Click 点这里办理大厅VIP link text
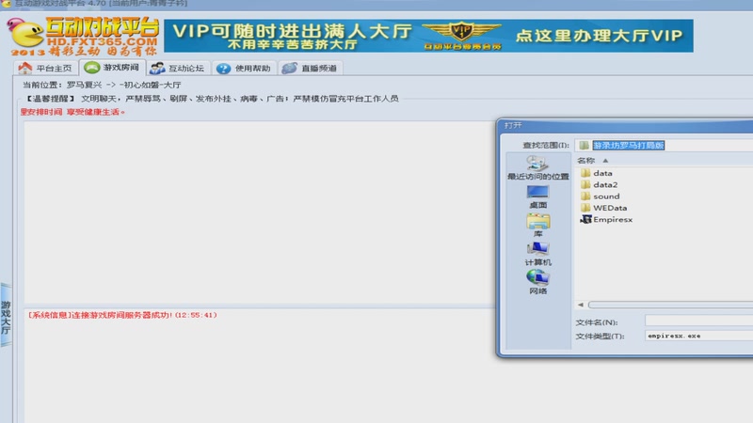 (x=599, y=36)
